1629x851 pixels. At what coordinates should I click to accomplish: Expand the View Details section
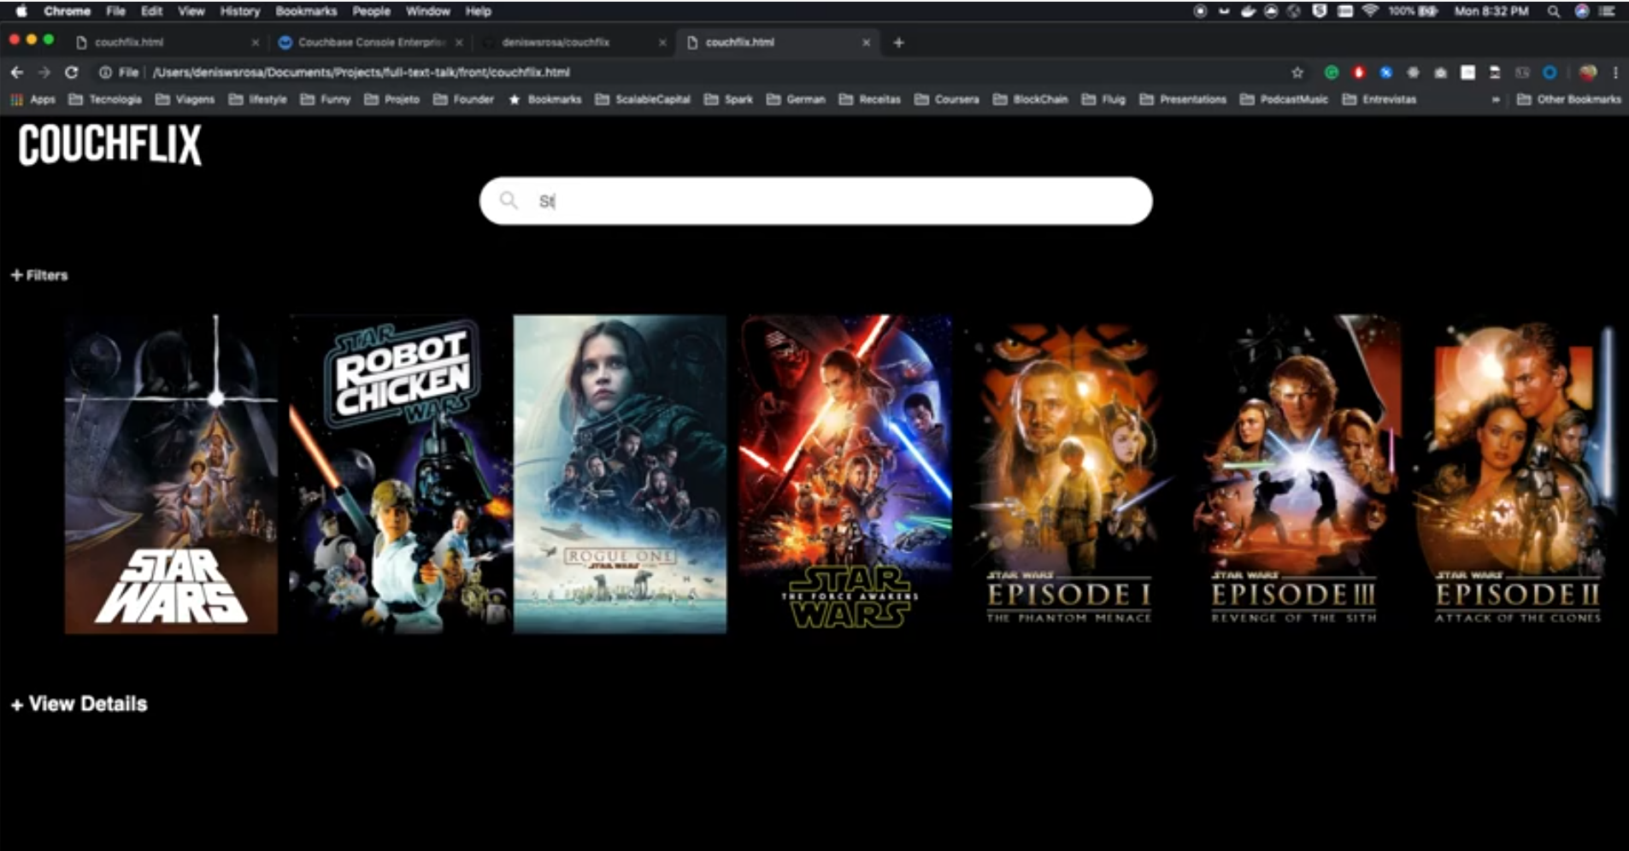[x=78, y=703]
